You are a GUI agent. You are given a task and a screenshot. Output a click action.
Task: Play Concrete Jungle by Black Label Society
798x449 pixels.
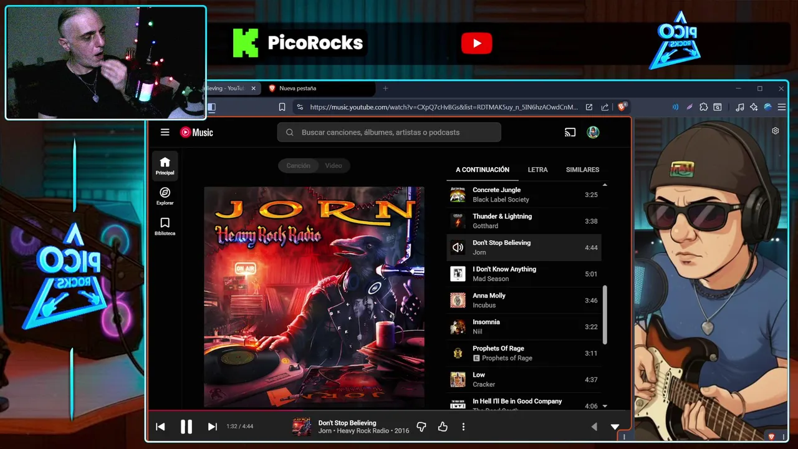tap(524, 195)
